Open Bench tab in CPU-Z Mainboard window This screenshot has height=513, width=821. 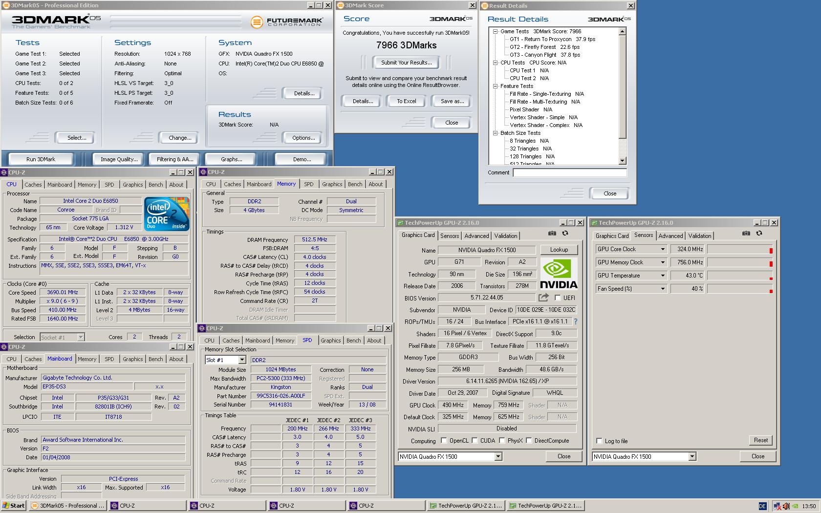(x=156, y=359)
